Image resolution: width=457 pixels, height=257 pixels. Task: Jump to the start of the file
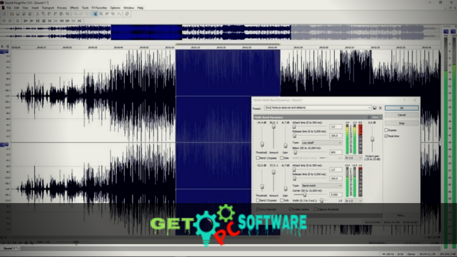tap(50, 21)
